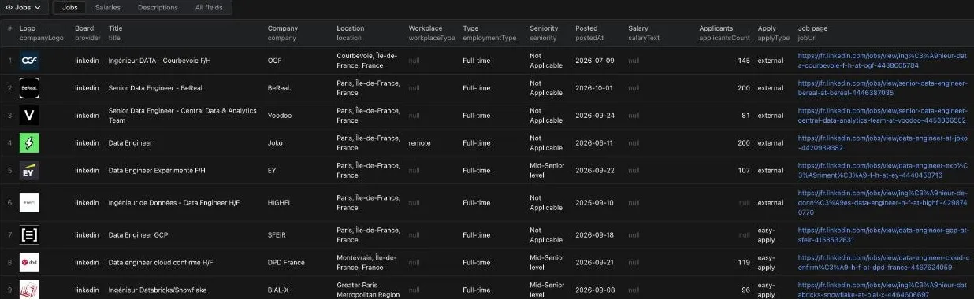Click the BeReal company logo
This screenshot has height=299, width=974.
pos(29,88)
